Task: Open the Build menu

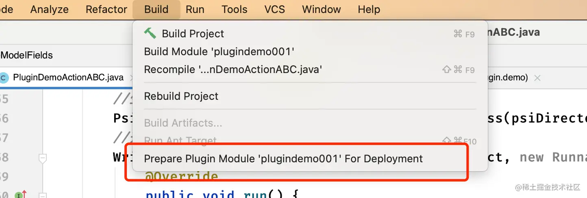Action: click(157, 9)
